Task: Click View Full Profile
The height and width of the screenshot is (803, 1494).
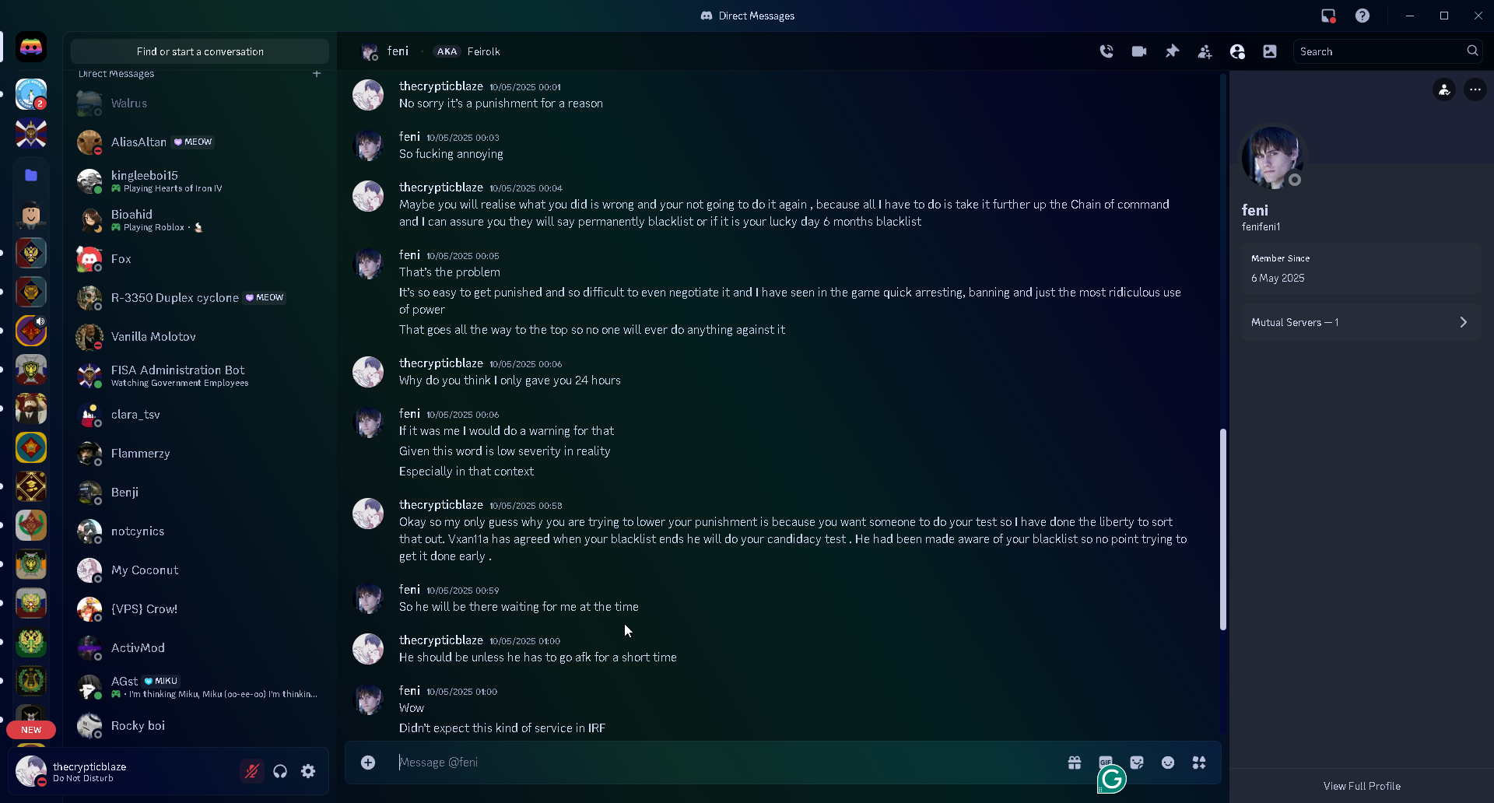Action: 1362,786
